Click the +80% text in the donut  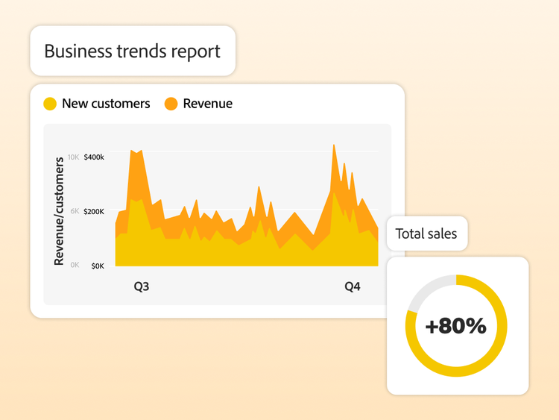click(x=455, y=326)
